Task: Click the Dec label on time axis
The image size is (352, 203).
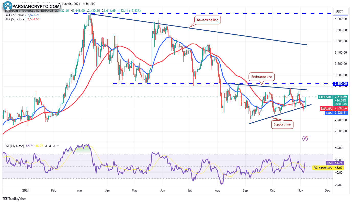Action: pos(327,191)
